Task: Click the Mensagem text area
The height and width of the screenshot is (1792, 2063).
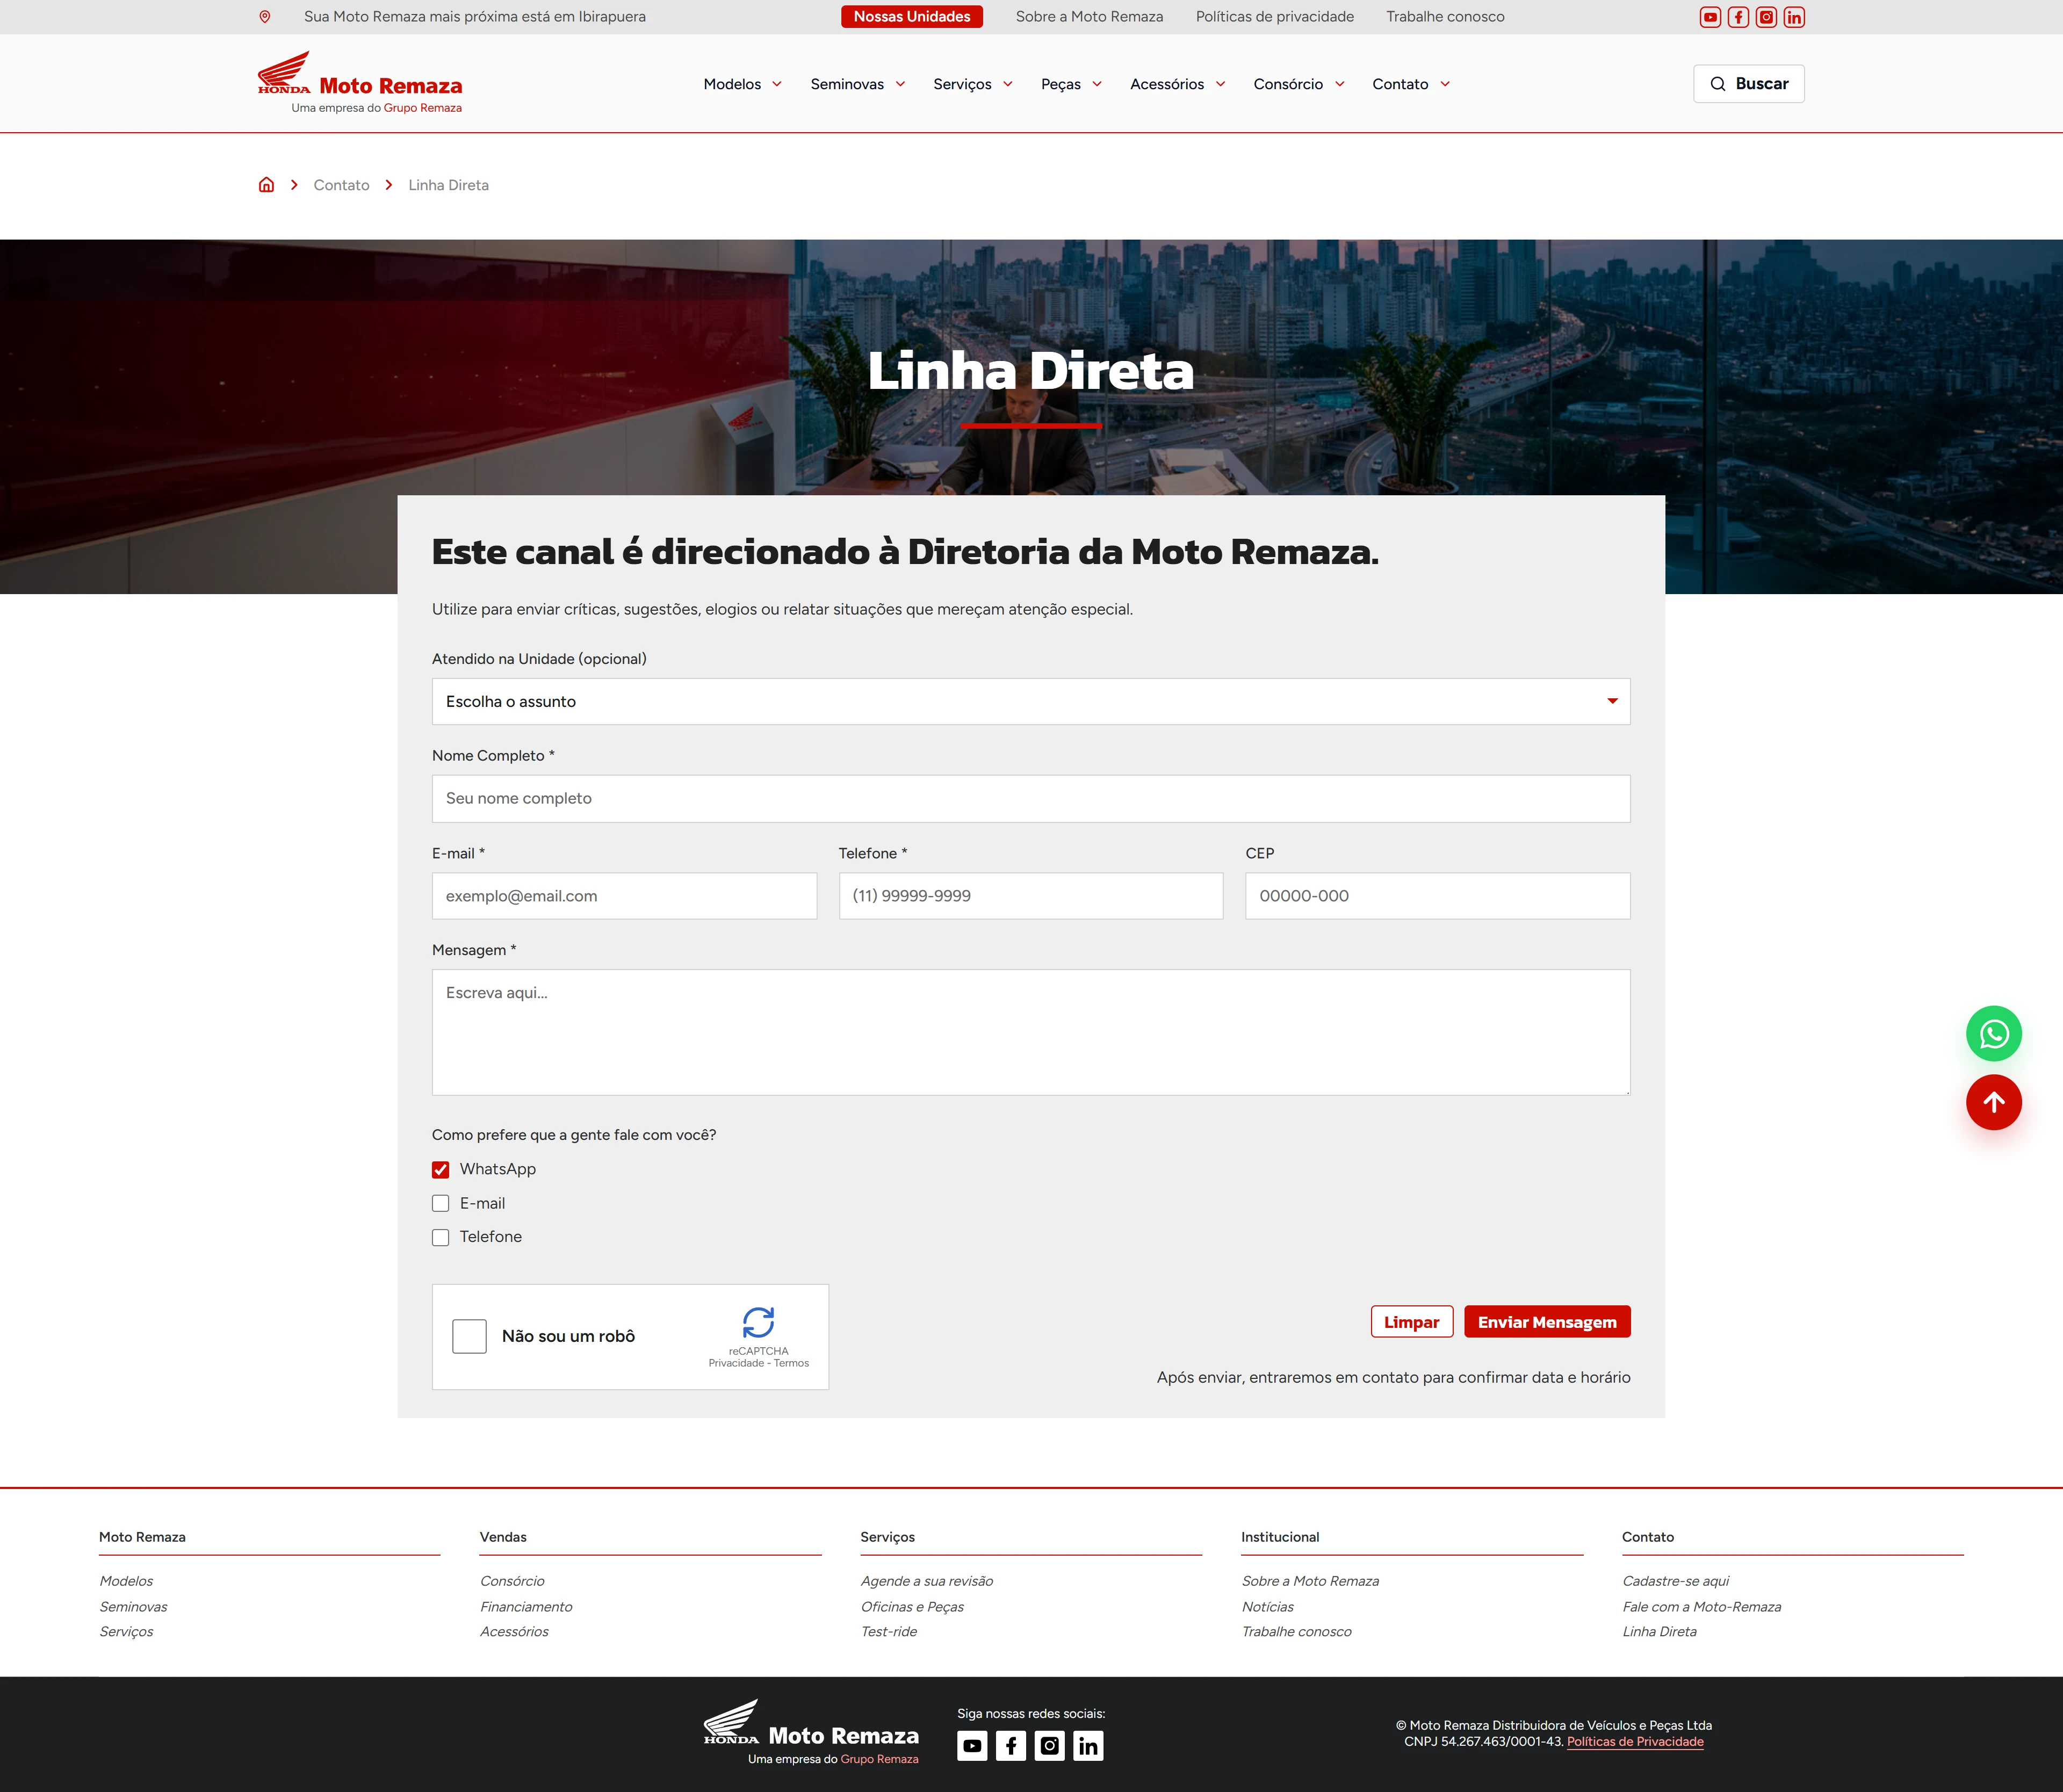Action: pyautogui.click(x=1031, y=1033)
